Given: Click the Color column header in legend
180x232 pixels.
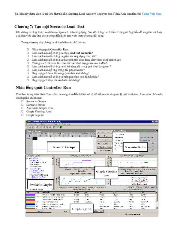Looking at the screenshot, I should click(30, 193).
